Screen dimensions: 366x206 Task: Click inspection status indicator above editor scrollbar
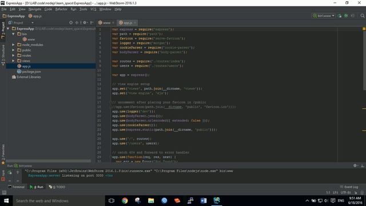point(364,29)
